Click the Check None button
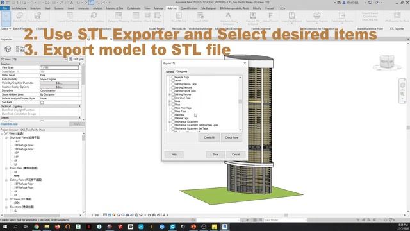This screenshot has width=410, height=231. coord(232,137)
